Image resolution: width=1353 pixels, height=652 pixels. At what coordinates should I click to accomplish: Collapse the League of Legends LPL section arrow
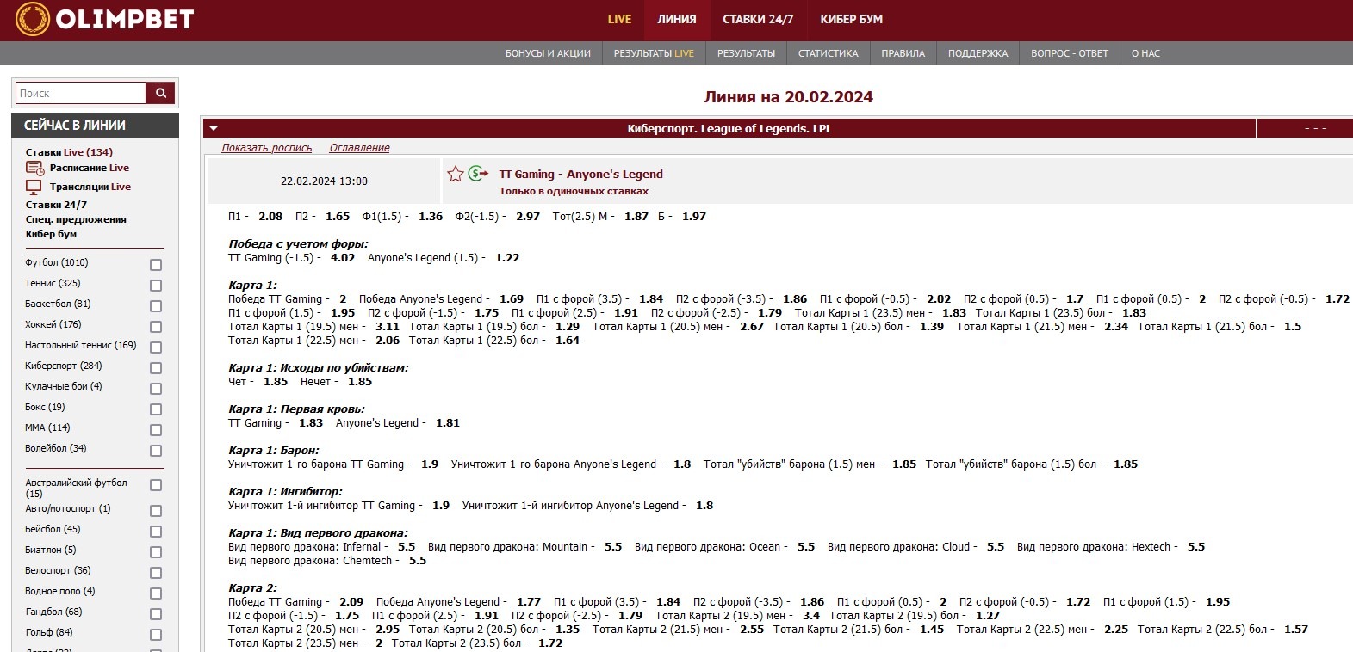[214, 128]
